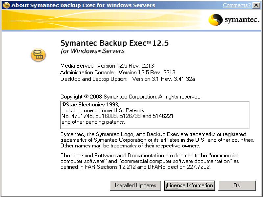The height and width of the screenshot is (197, 263).
Task: Click the patent numbers line in text box
Action: click(x=117, y=116)
